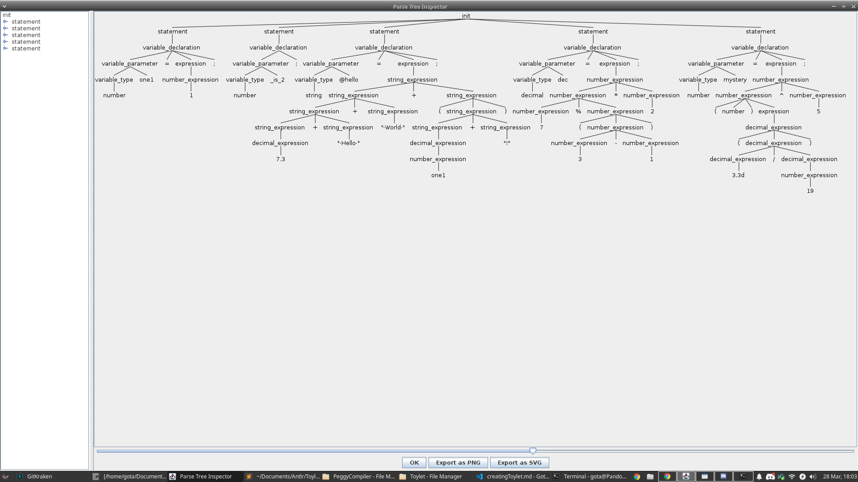This screenshot has height=482, width=858.
Task: Click the zoom slider handle
Action: [533, 451]
